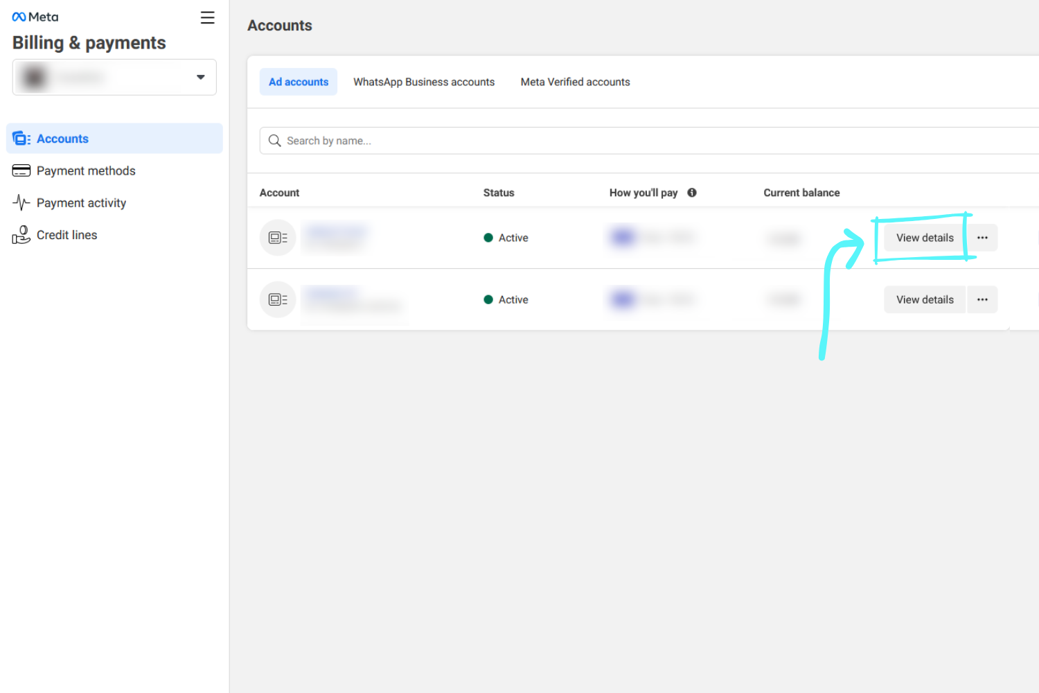Click first row's ad account icon

click(x=278, y=238)
